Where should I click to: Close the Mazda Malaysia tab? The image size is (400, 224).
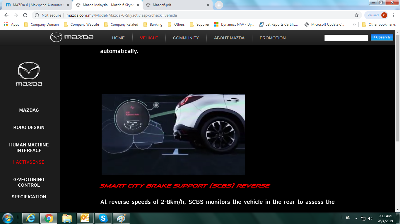point(138,5)
